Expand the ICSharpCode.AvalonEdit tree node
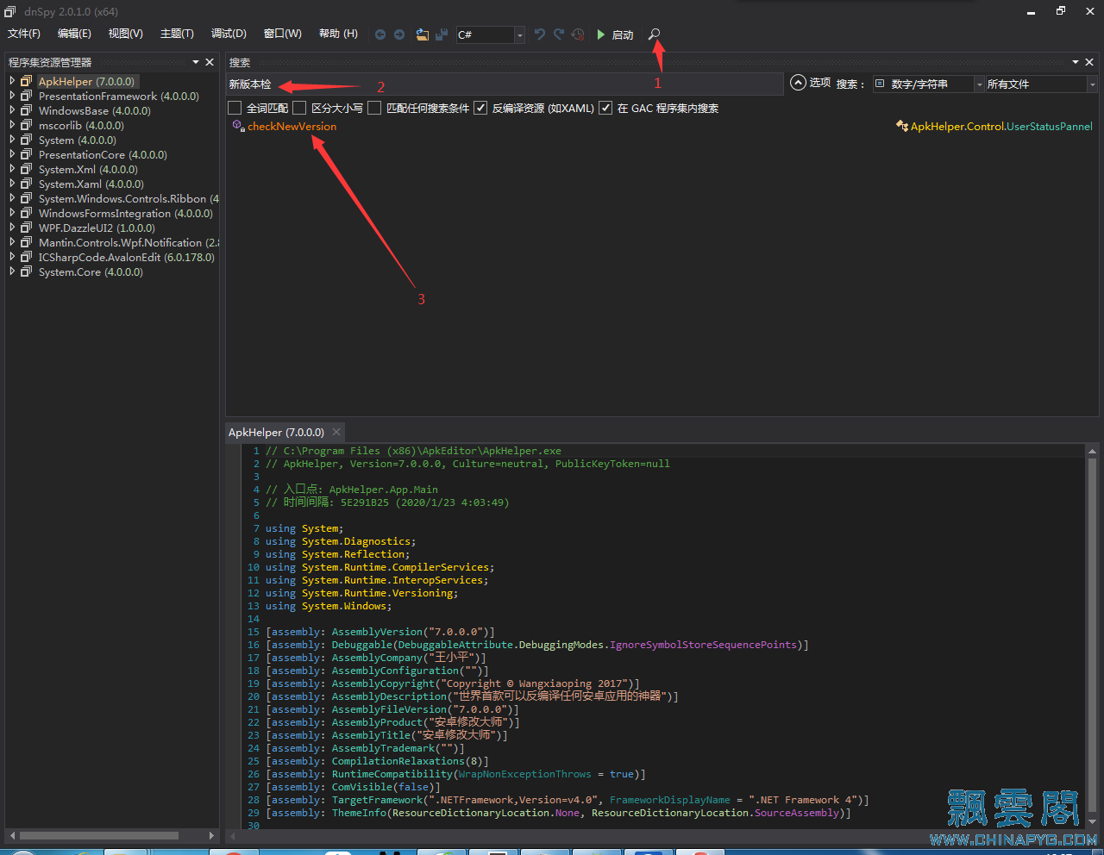This screenshot has width=1104, height=855. click(12, 257)
